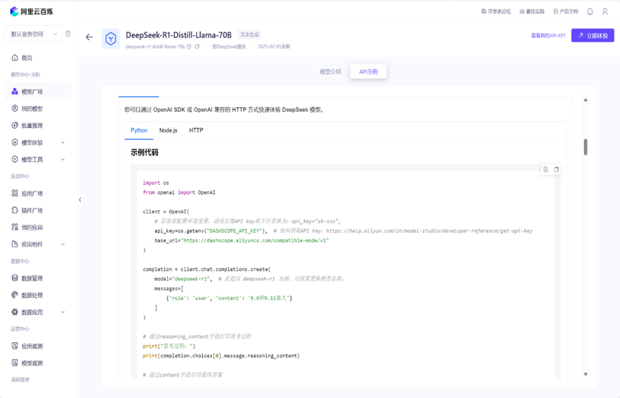The height and width of the screenshot is (398, 620).
Task: Click the left code block toolbar icon
Action: (x=545, y=170)
